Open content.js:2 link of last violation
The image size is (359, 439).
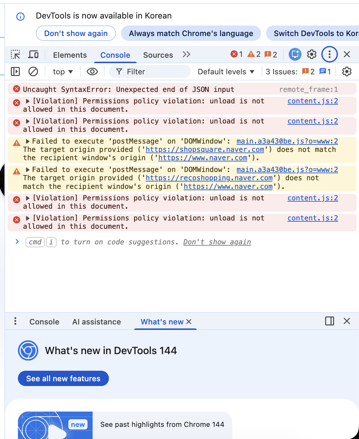[x=313, y=218]
